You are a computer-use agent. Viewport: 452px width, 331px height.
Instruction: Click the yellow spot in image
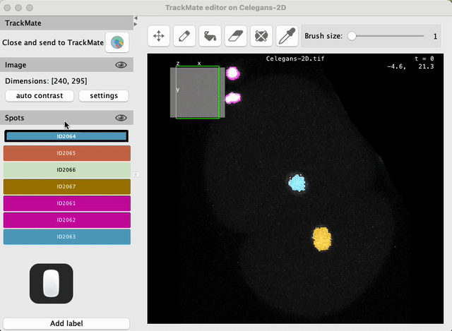(322, 239)
